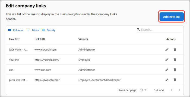Click the cnn link text cell

(11, 70)
